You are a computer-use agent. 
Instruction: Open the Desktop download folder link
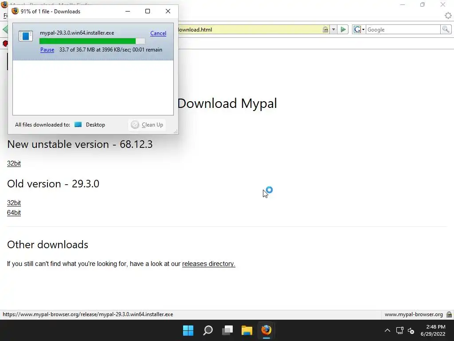pyautogui.click(x=95, y=125)
